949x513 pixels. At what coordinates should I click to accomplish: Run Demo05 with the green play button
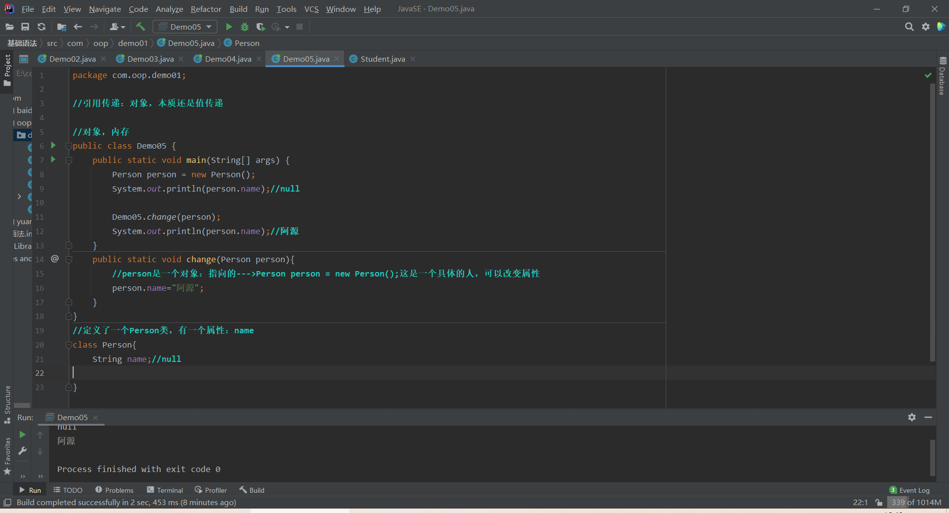(x=229, y=27)
